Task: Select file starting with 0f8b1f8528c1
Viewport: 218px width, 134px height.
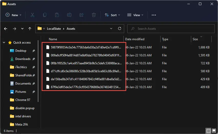Action: (x=86, y=63)
